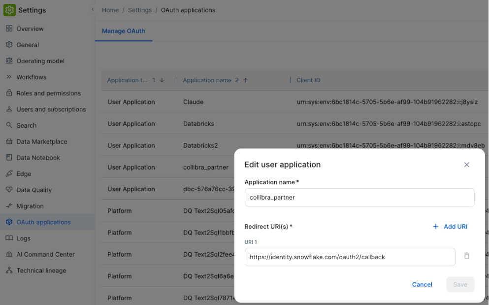Click the Application name input field

pos(359,197)
